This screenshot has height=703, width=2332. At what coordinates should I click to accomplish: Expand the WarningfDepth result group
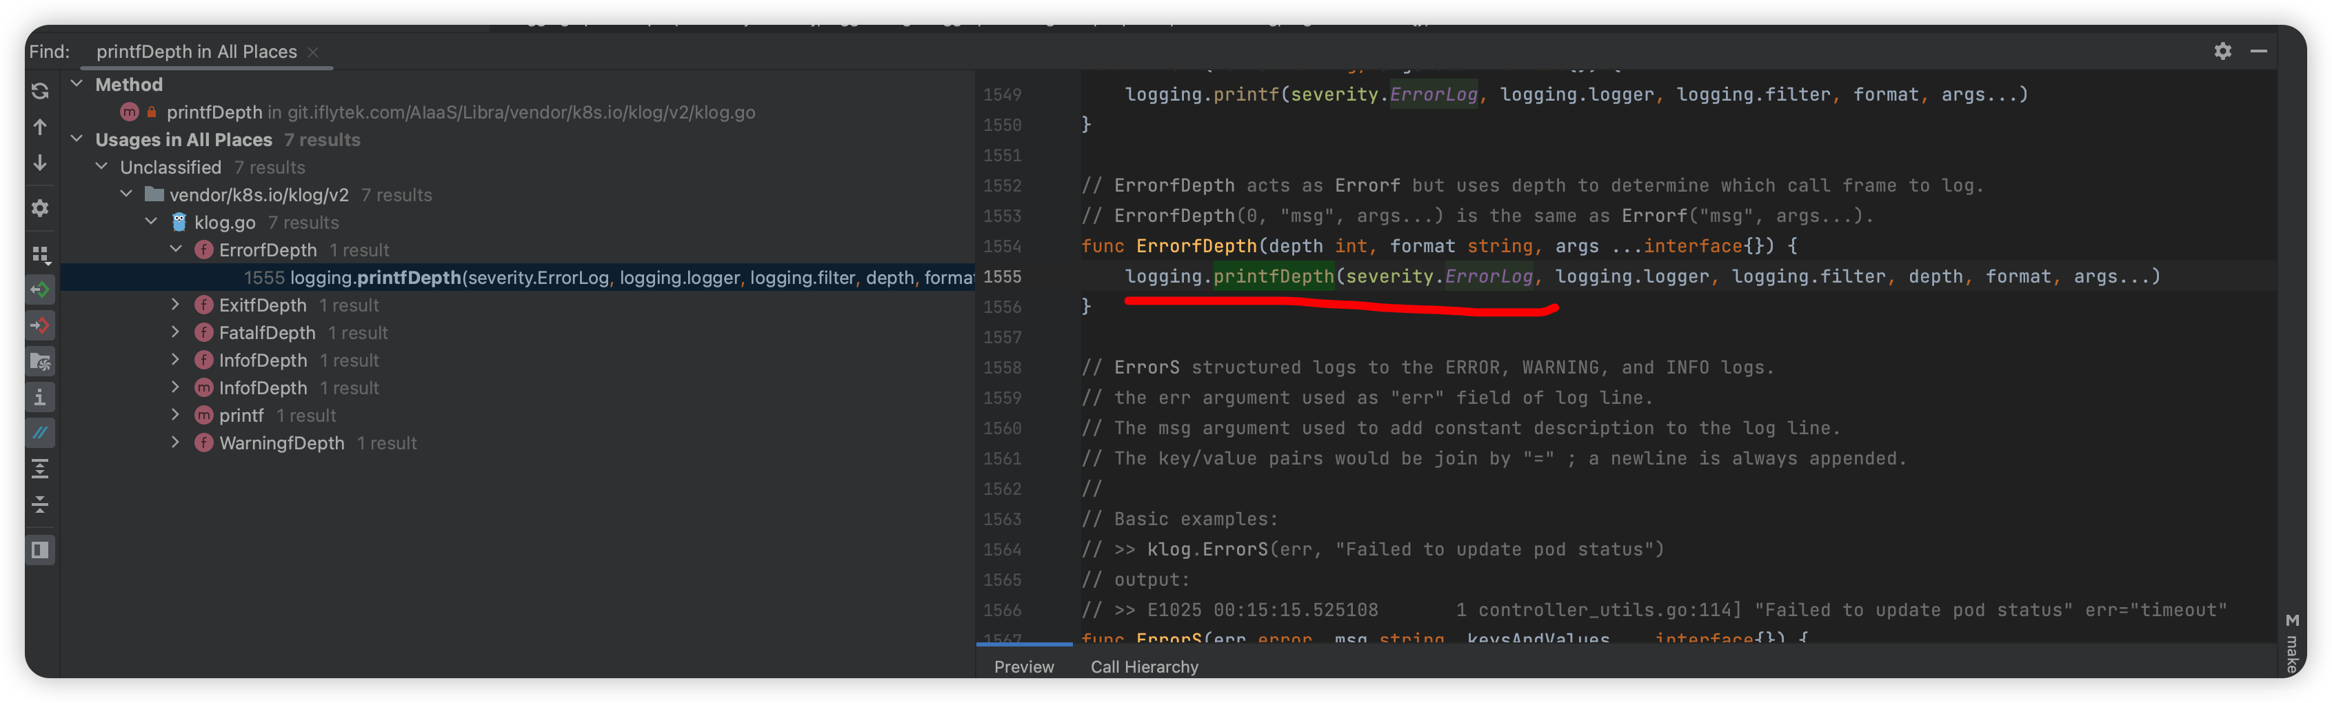click(x=176, y=443)
